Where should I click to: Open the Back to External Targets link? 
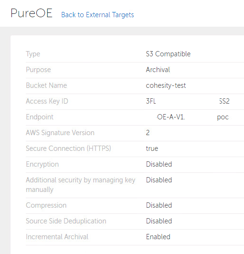coord(97,15)
